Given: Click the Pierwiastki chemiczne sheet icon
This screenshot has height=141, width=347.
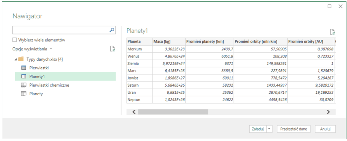Looking at the screenshot, I should [x=24, y=85].
